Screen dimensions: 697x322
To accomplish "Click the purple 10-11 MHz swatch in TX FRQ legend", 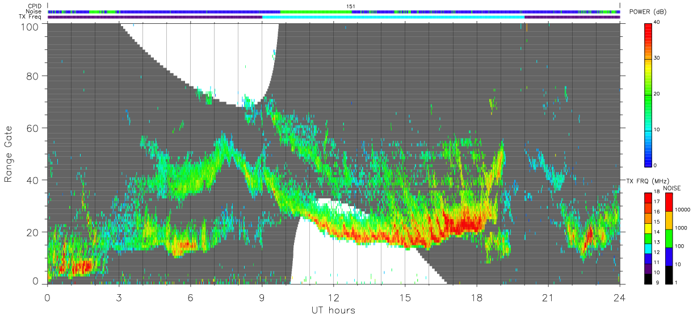I will click(x=648, y=267).
